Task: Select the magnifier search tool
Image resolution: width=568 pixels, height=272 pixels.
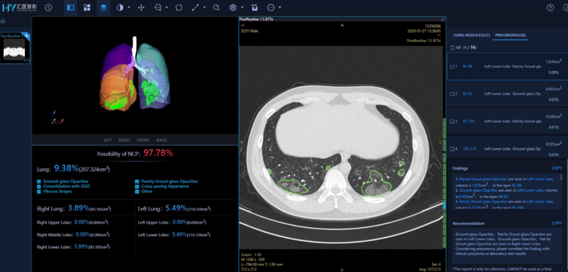Action: point(217,7)
